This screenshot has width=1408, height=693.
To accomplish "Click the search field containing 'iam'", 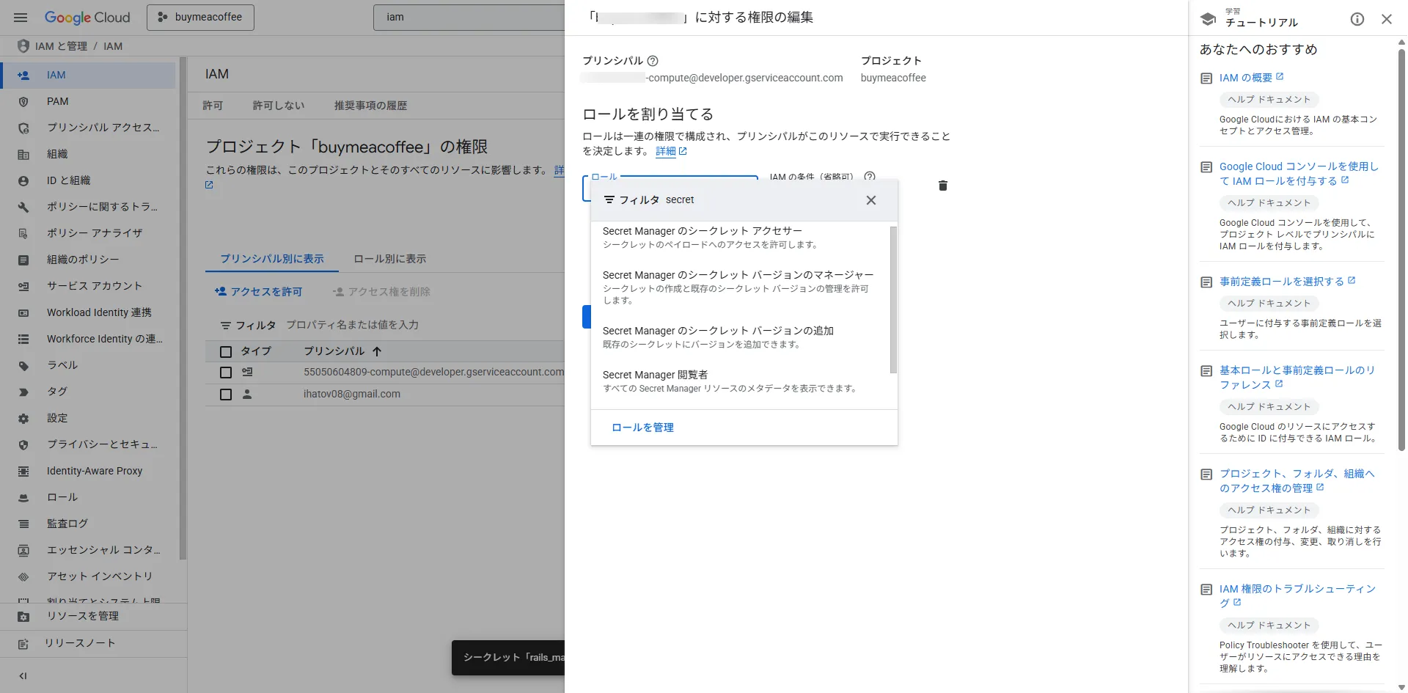I will (x=469, y=17).
